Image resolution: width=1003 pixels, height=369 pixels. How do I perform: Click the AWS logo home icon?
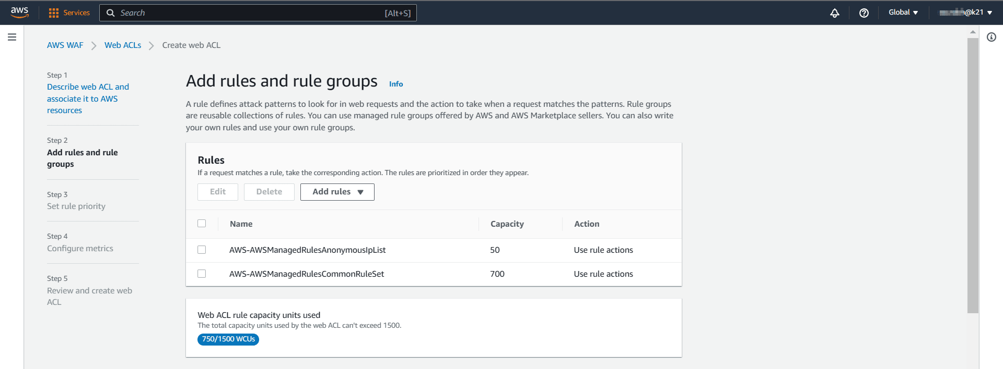click(19, 13)
